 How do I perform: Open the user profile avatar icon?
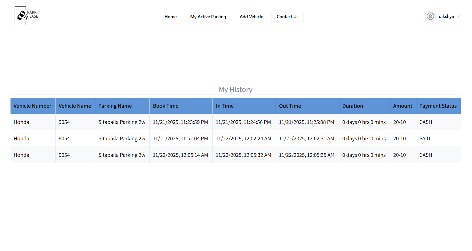pos(430,16)
